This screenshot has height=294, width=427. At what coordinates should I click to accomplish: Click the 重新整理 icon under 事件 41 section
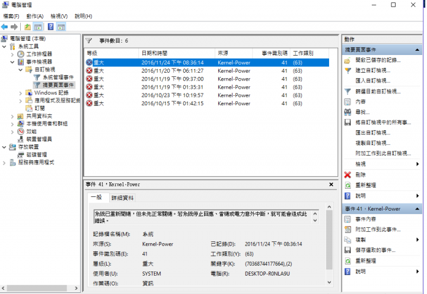point(348,261)
